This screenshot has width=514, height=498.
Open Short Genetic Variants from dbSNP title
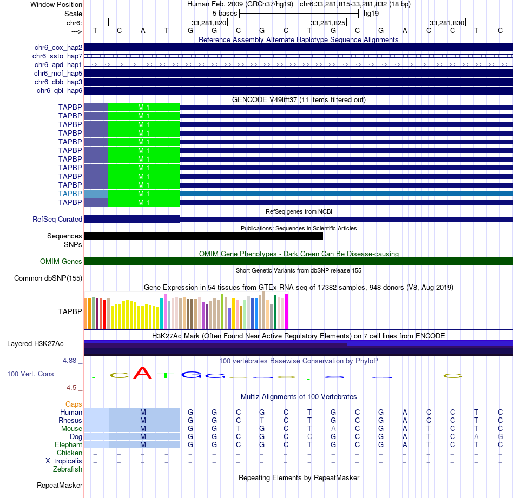click(299, 270)
